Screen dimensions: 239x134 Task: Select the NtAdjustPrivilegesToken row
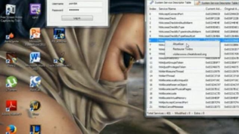tap(193, 67)
